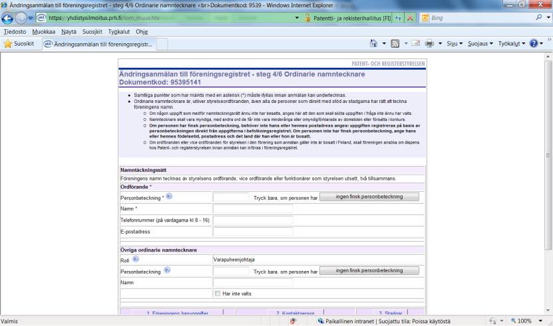Open the Muokkaa menu
Viewport: 553px width, 326px height.
point(44,32)
